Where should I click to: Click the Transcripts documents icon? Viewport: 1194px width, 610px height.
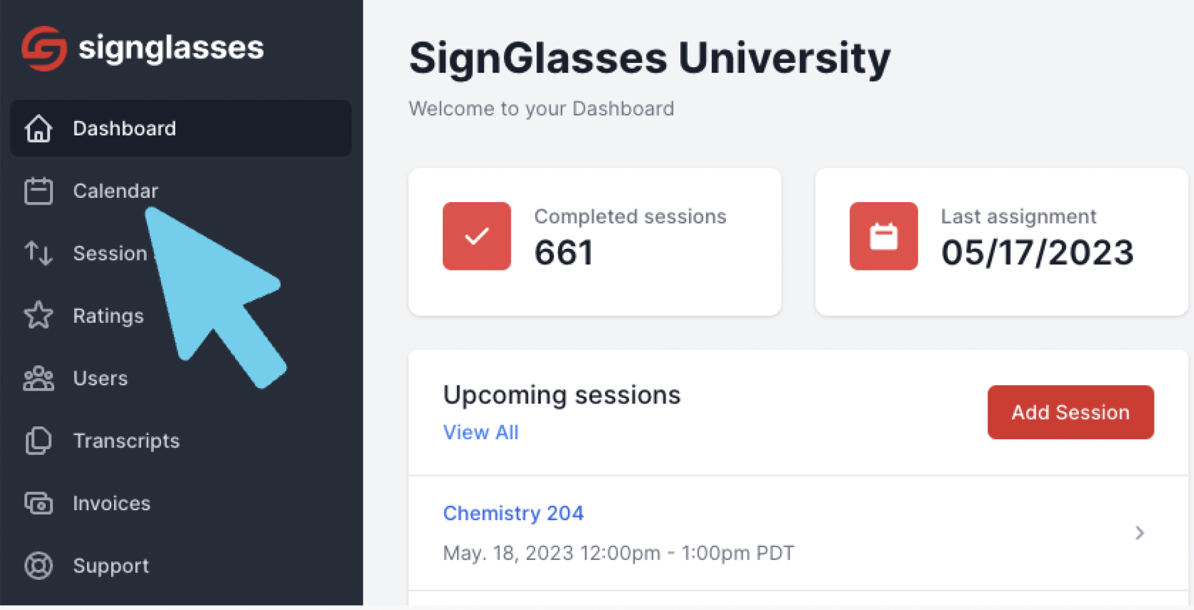click(x=38, y=441)
